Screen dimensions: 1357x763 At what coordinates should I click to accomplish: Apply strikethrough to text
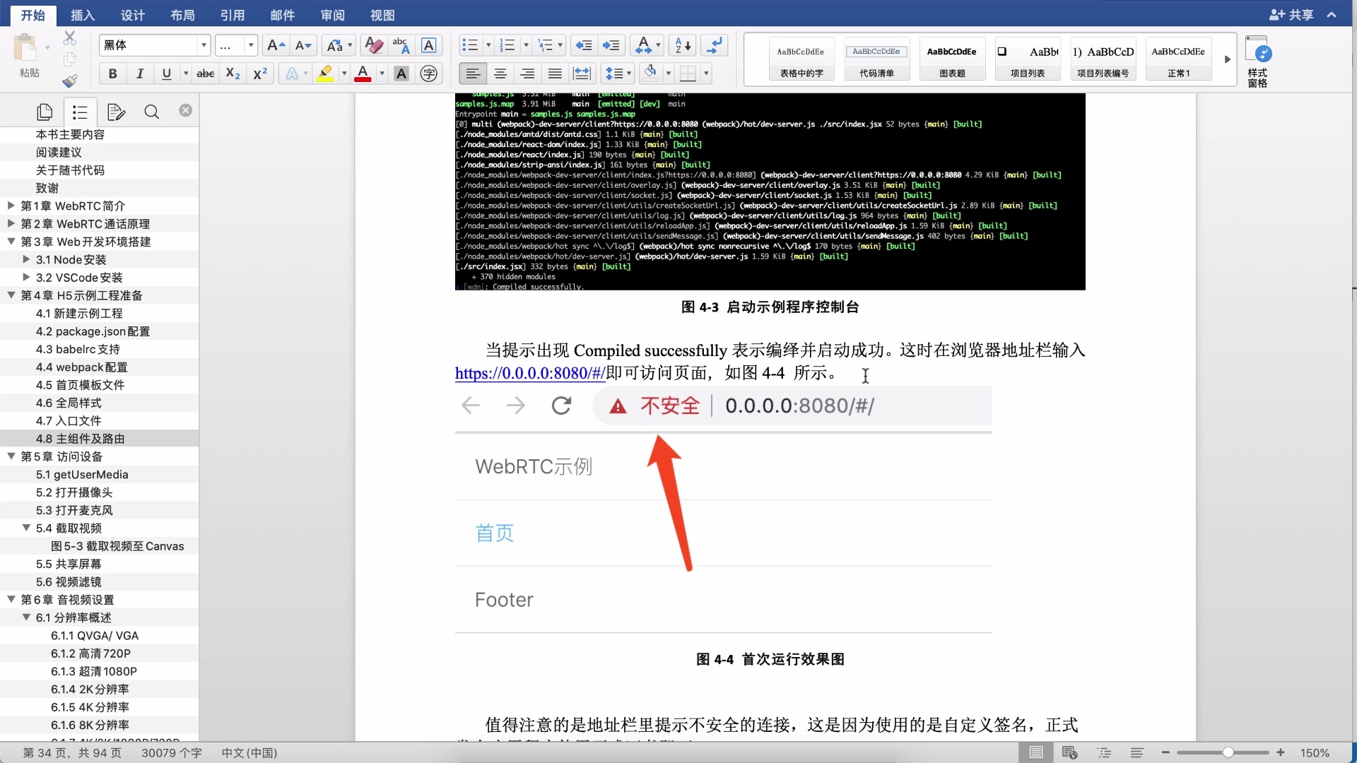point(205,73)
